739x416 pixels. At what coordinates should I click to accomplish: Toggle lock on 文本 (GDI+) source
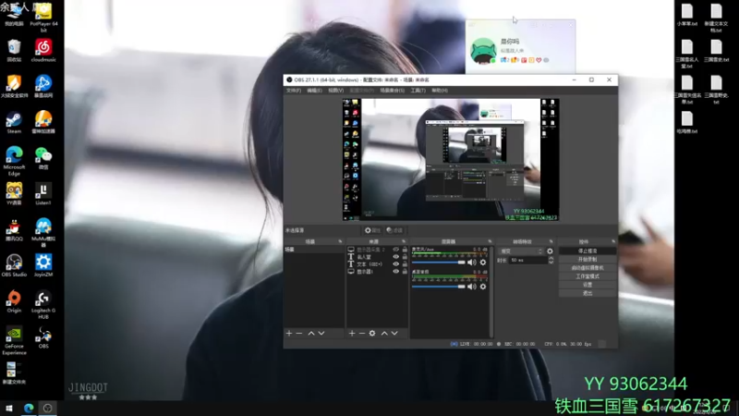405,264
